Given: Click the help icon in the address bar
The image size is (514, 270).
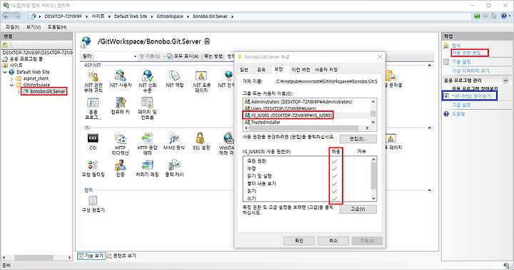Looking at the screenshot, I should [504, 16].
